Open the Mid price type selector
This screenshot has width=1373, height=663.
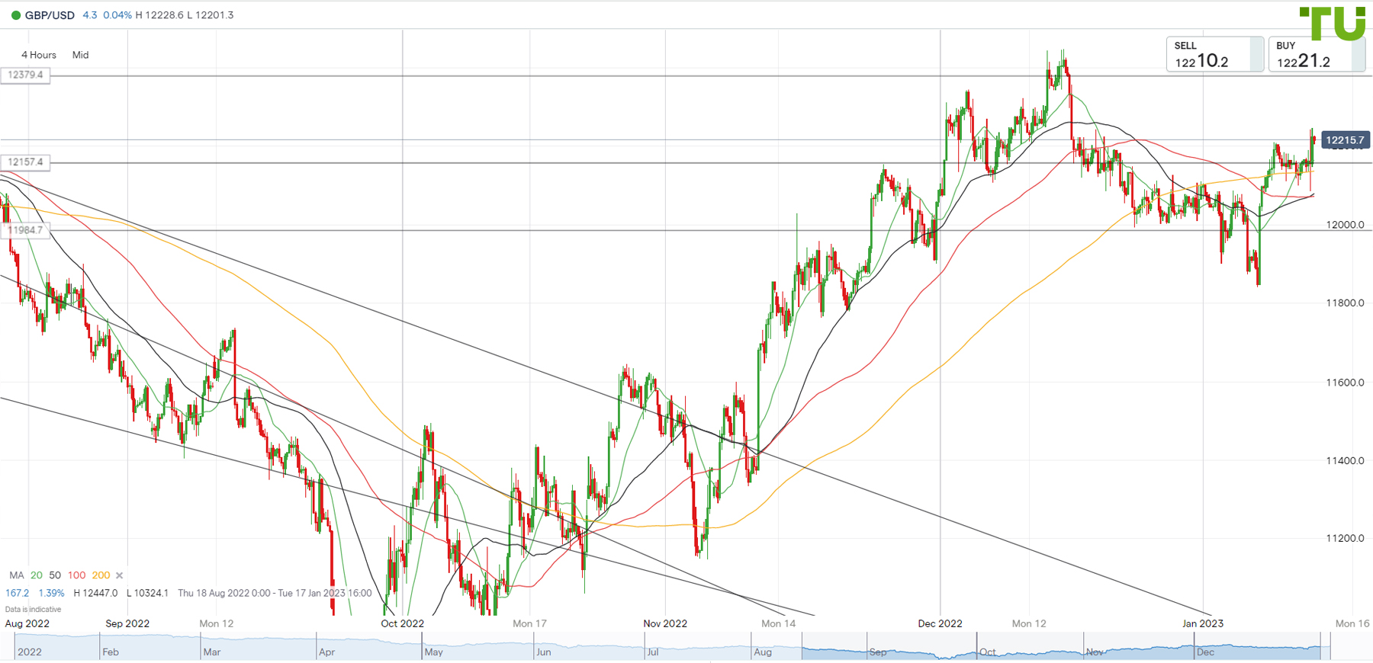(80, 55)
